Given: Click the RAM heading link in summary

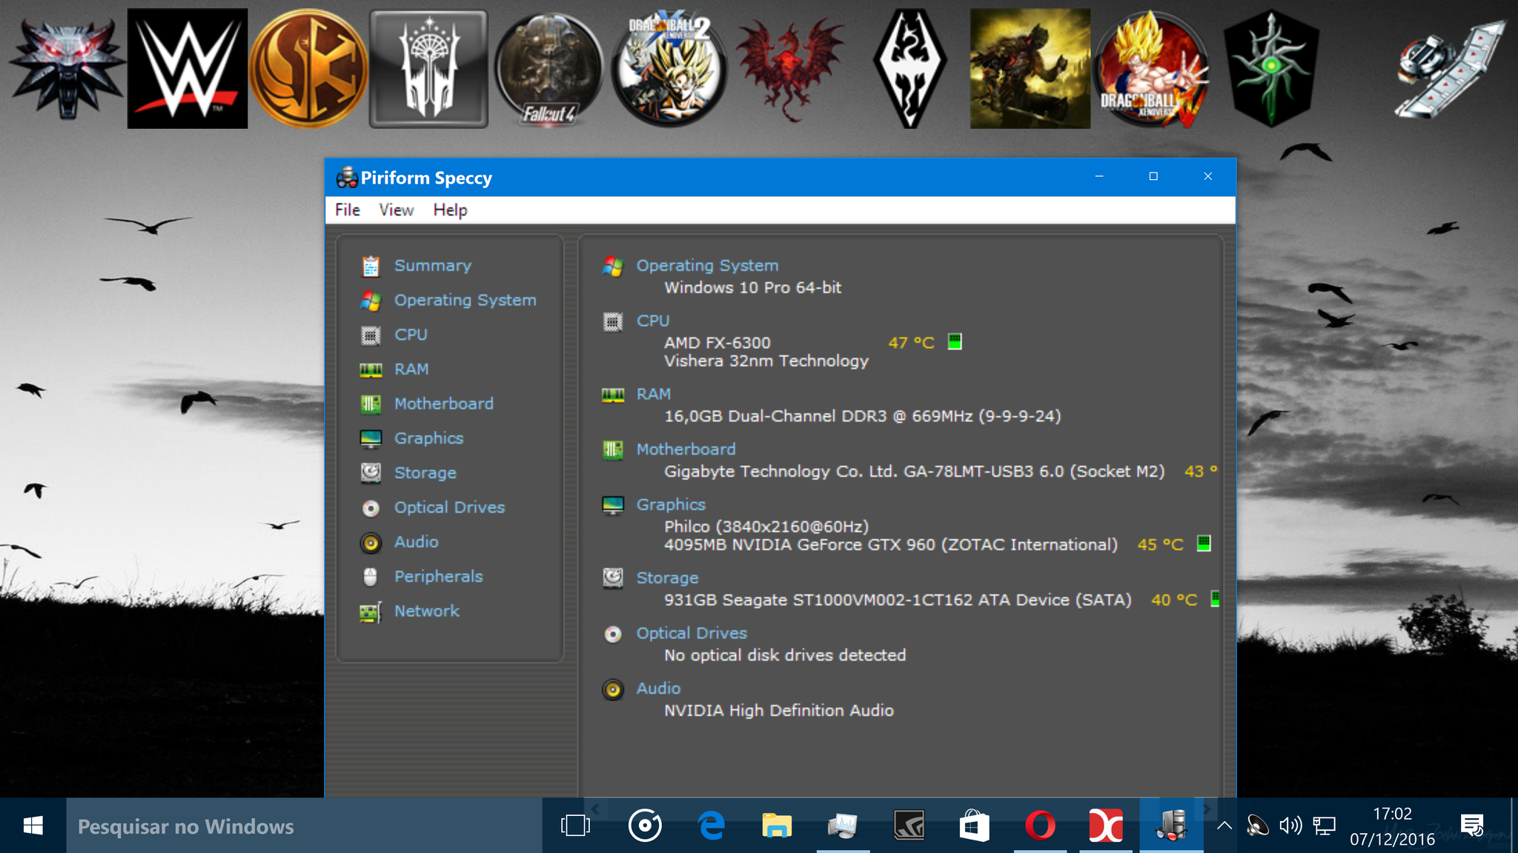Looking at the screenshot, I should tap(653, 394).
